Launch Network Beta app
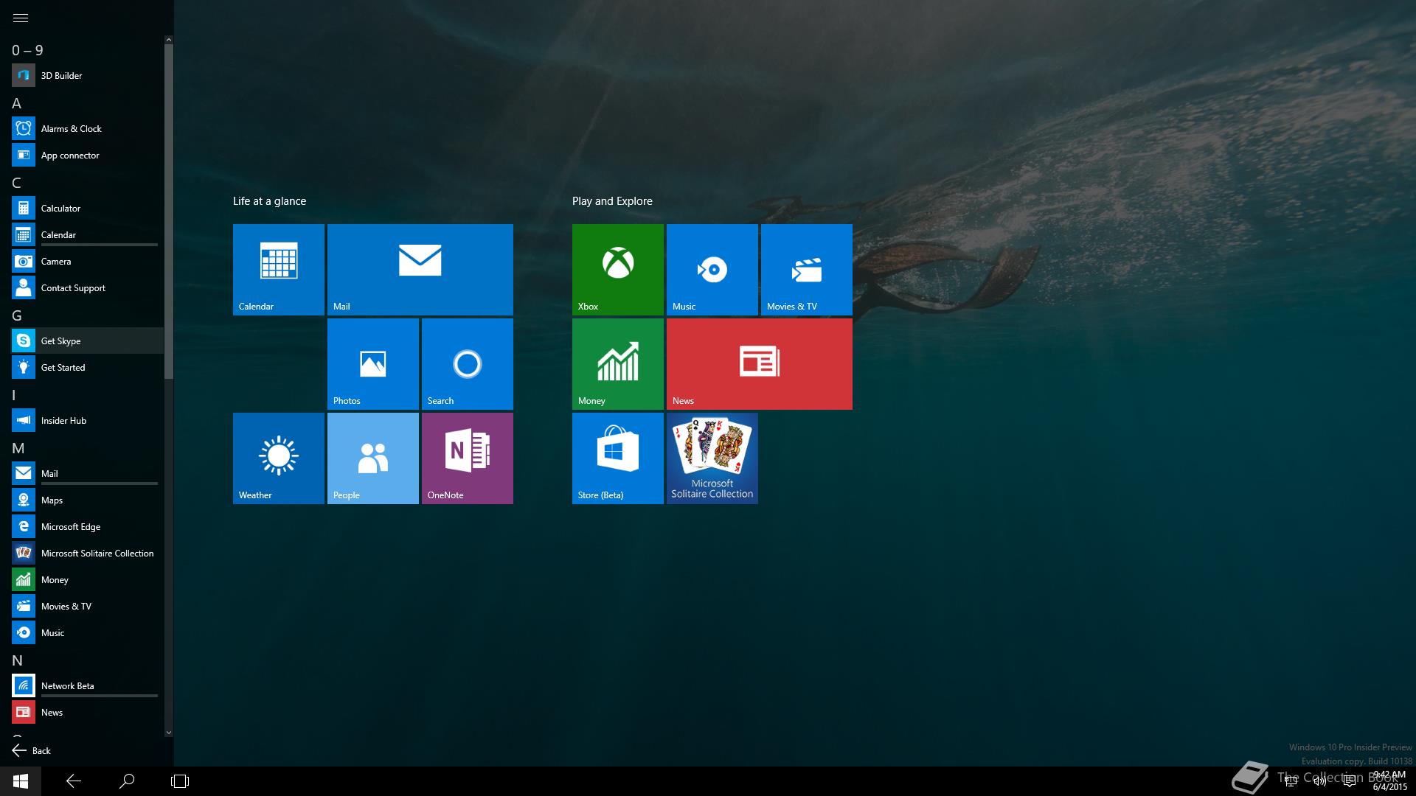Screen dimensions: 1416x796 pyautogui.click(x=87, y=685)
